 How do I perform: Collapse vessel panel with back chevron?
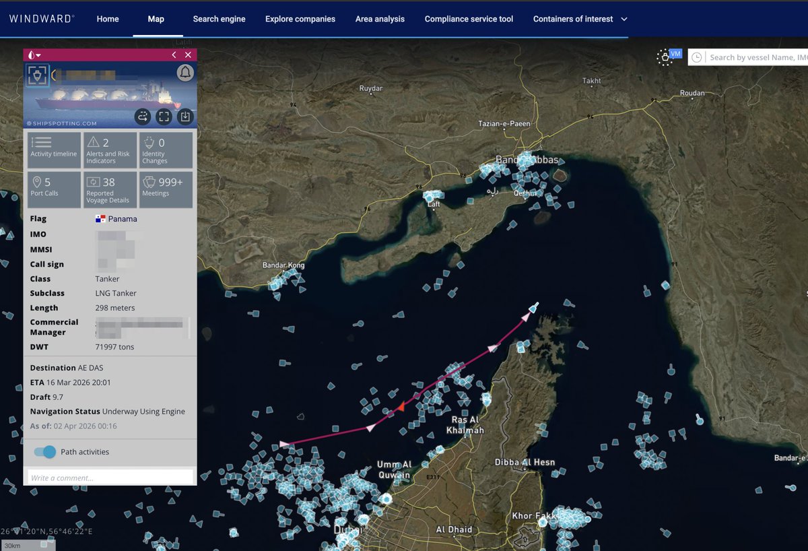coord(174,55)
